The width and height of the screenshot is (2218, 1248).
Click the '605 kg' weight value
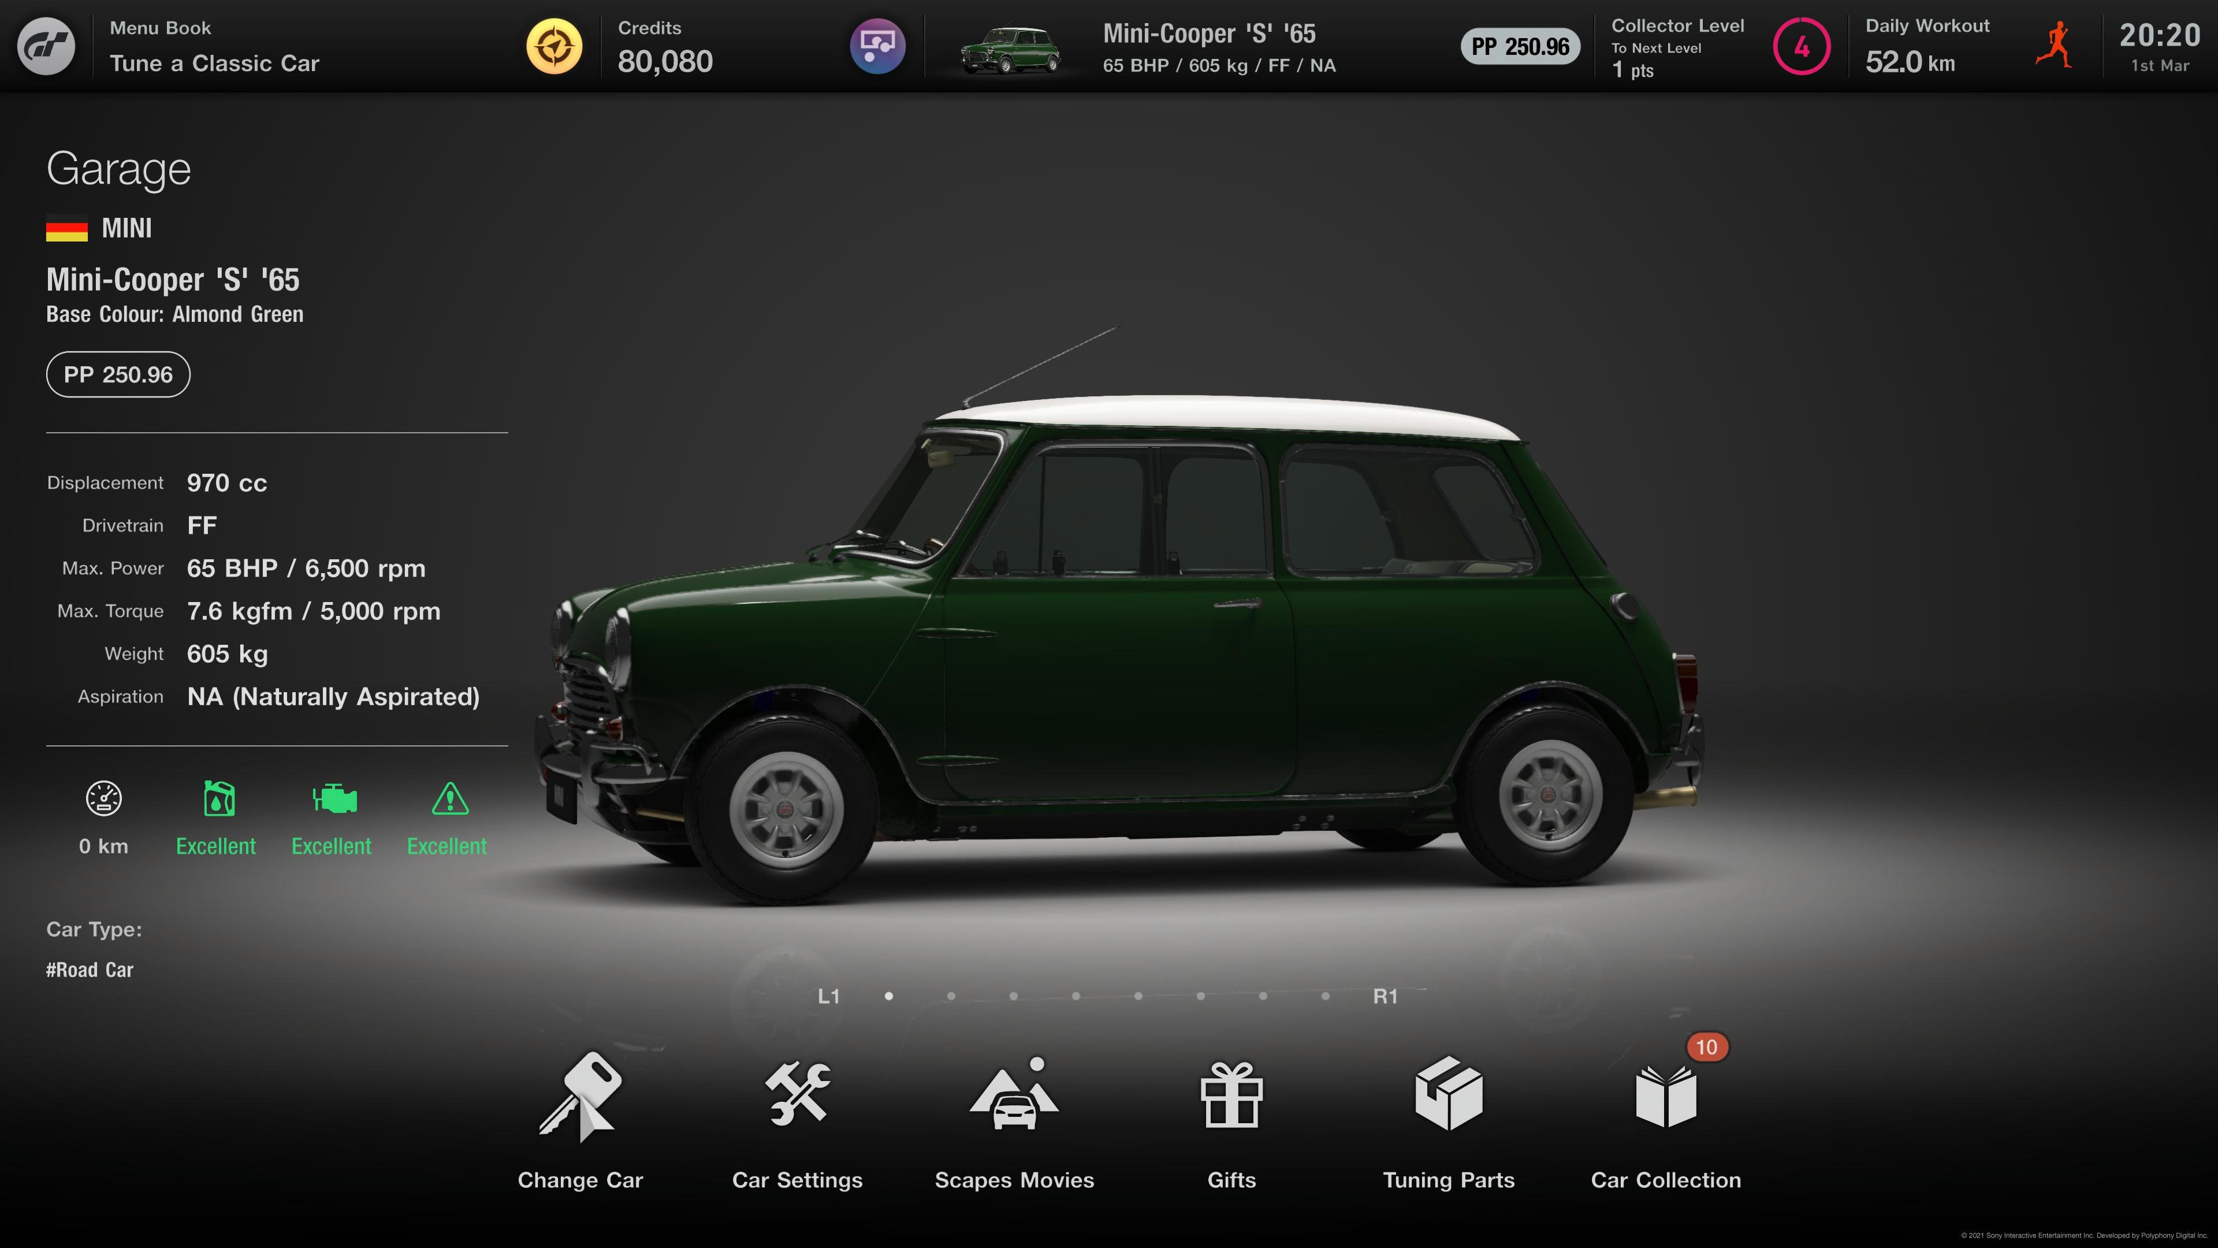pyautogui.click(x=228, y=655)
